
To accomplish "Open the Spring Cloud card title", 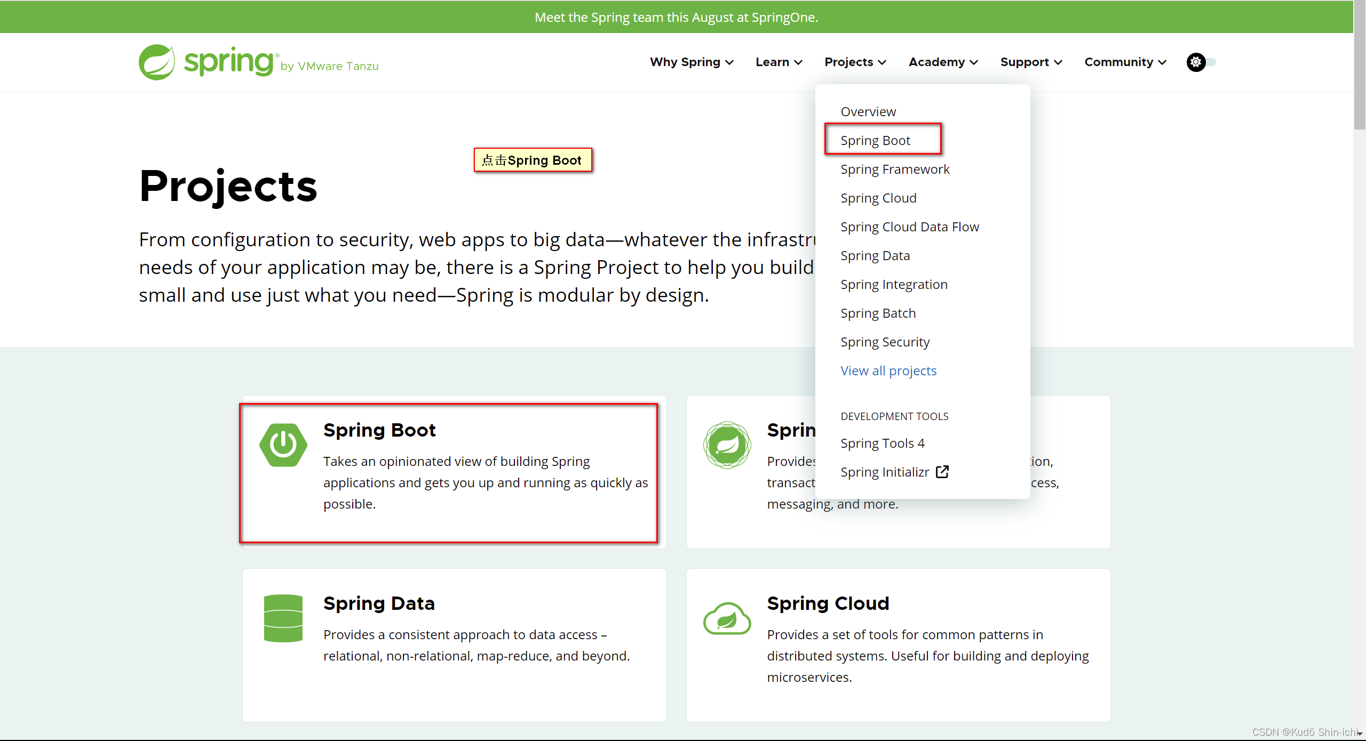I will [x=828, y=603].
